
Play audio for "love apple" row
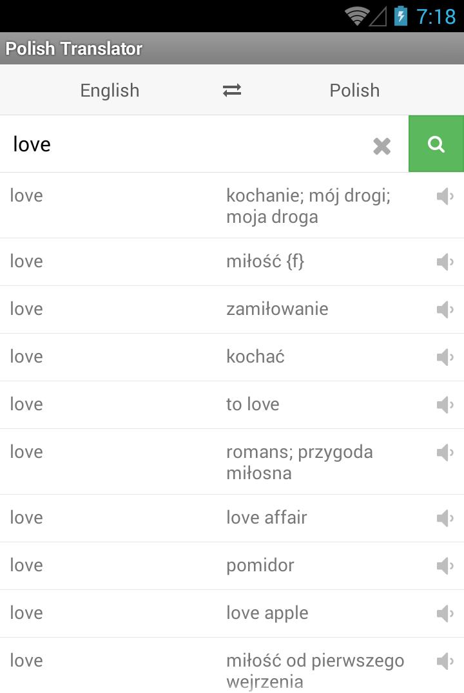(445, 613)
